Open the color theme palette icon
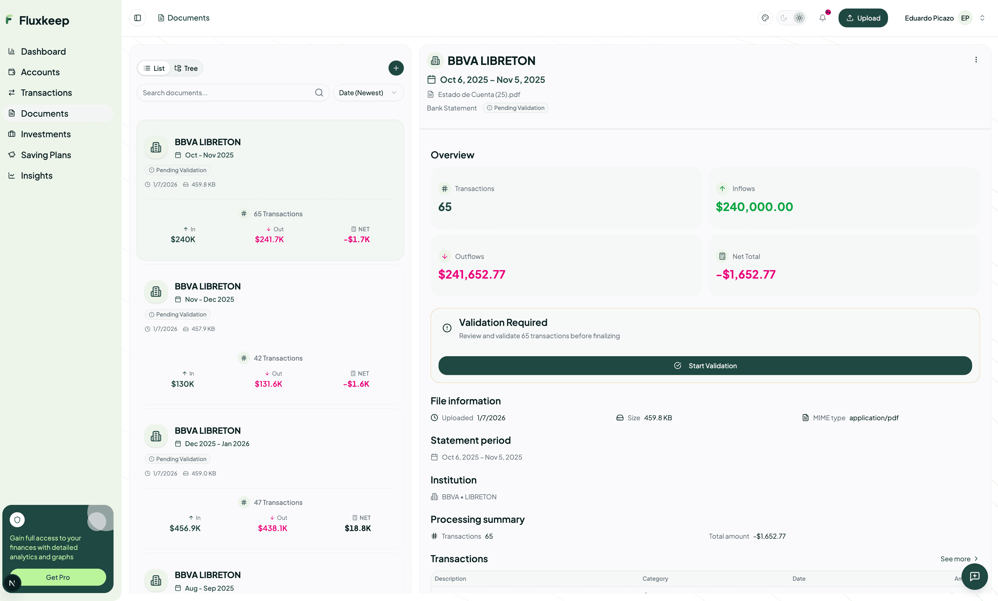 point(765,18)
